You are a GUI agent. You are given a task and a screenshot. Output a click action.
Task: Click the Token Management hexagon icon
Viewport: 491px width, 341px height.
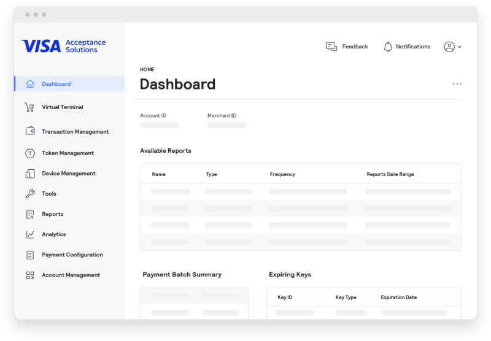[30, 153]
